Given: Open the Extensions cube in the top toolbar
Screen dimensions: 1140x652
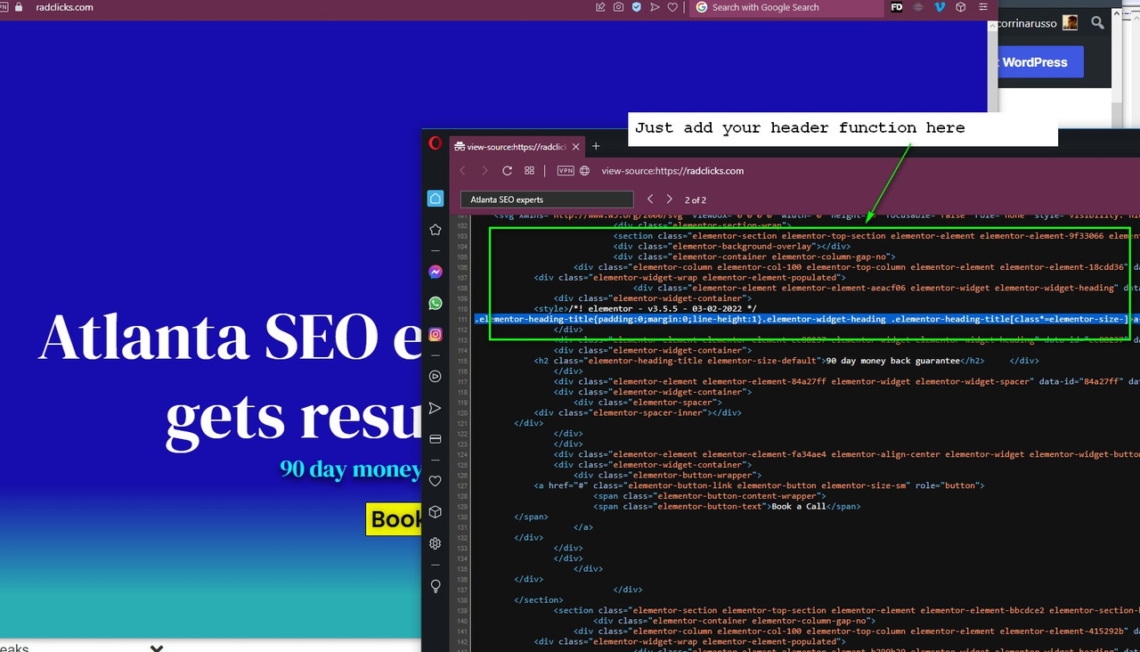Looking at the screenshot, I should click(961, 7).
